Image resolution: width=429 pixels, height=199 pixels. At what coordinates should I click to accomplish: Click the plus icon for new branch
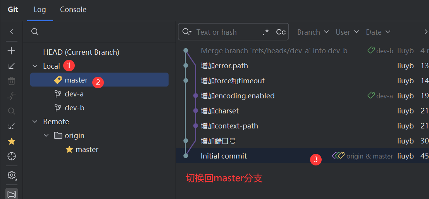click(x=12, y=51)
